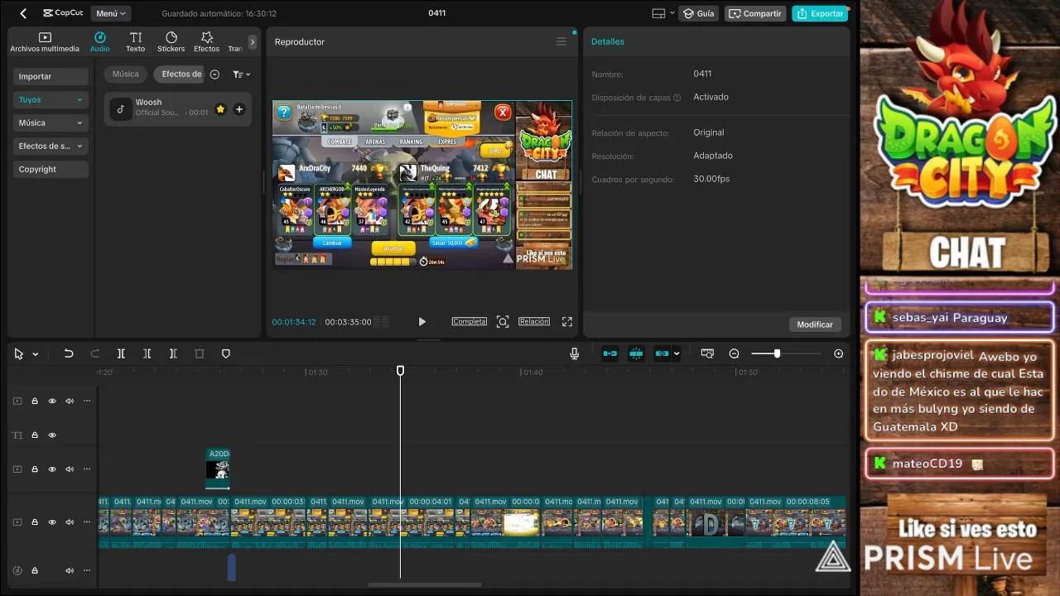Go back with the top-left arrow

click(x=23, y=13)
